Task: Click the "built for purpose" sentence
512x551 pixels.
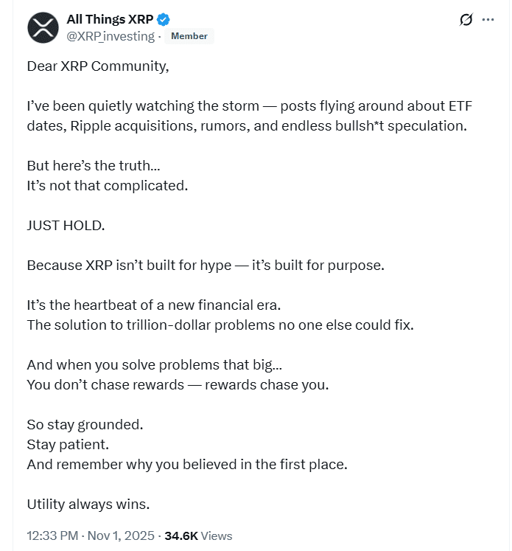Action: [206, 265]
